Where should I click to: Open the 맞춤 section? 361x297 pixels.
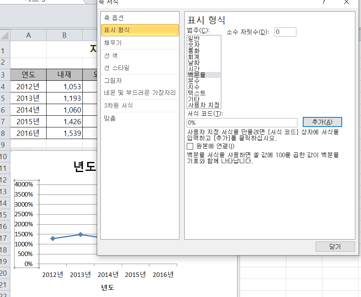(x=110, y=118)
